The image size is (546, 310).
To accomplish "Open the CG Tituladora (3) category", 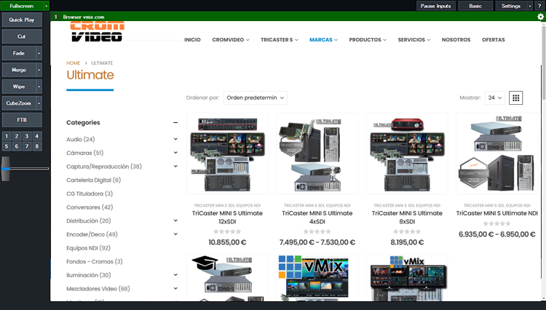I will click(x=90, y=194).
